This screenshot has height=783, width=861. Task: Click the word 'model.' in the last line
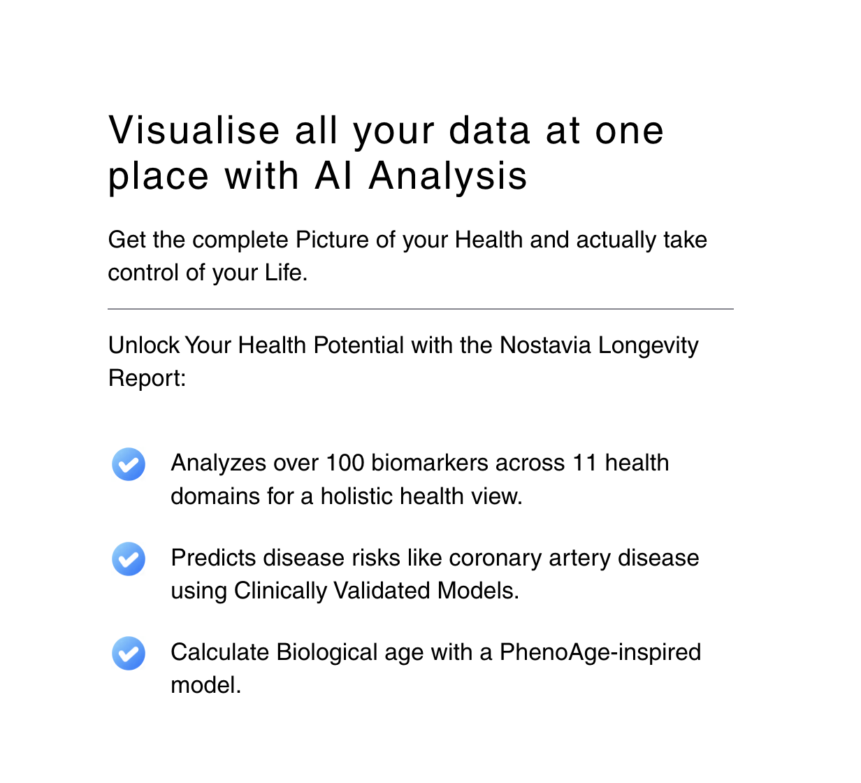205,685
